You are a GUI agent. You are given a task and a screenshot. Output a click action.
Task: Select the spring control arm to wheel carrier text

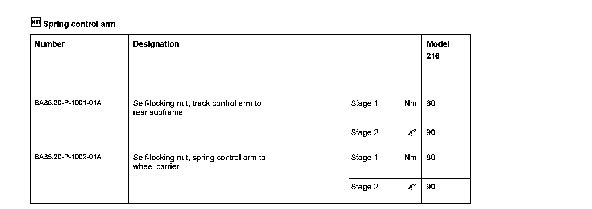[199, 162]
